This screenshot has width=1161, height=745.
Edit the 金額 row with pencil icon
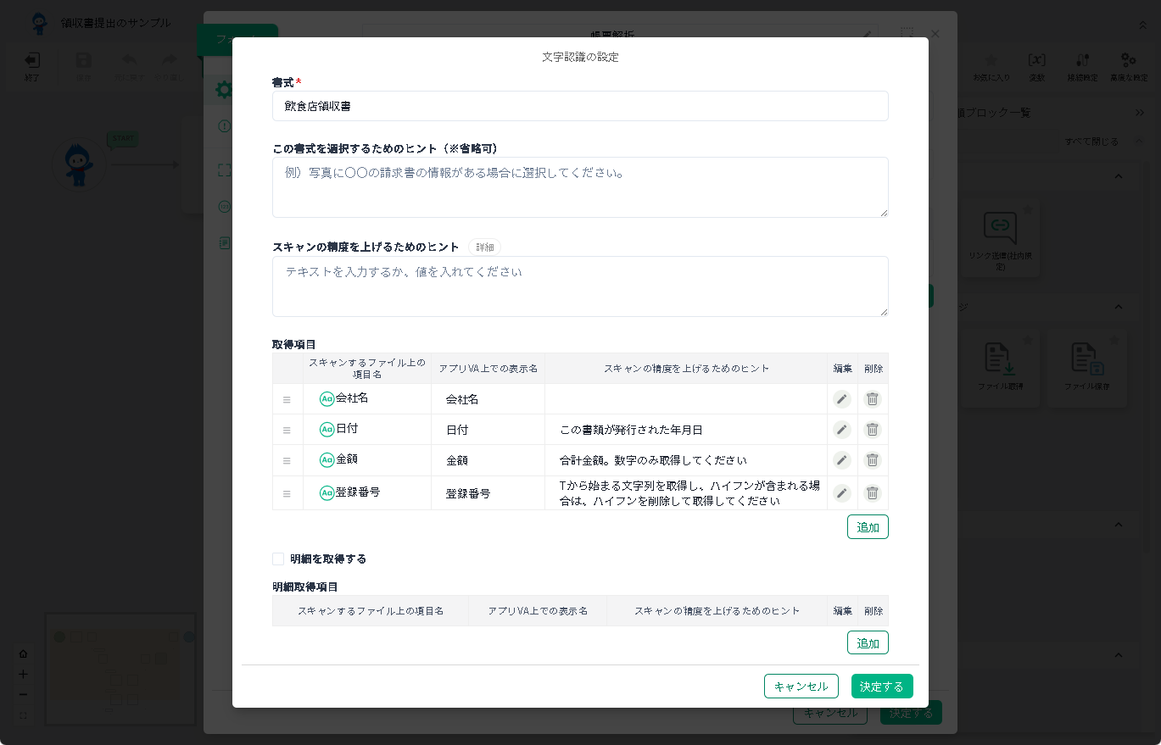pos(841,460)
